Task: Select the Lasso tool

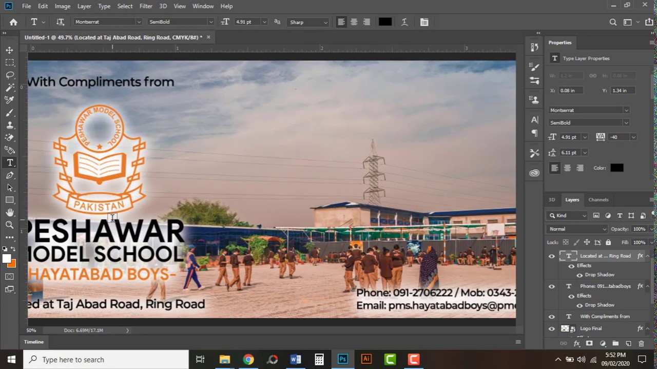Action: 10,75
